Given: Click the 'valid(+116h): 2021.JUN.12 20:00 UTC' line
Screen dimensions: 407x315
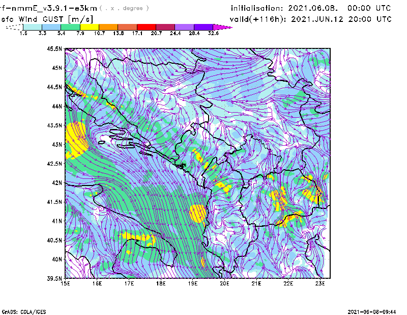Looking at the screenshot, I should coord(310,19).
